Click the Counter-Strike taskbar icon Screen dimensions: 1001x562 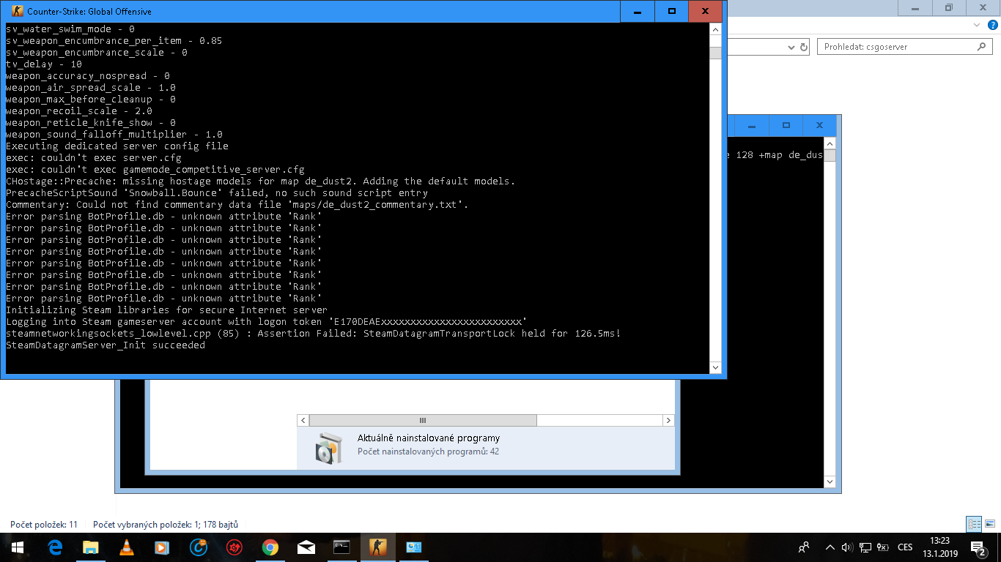[x=377, y=547]
